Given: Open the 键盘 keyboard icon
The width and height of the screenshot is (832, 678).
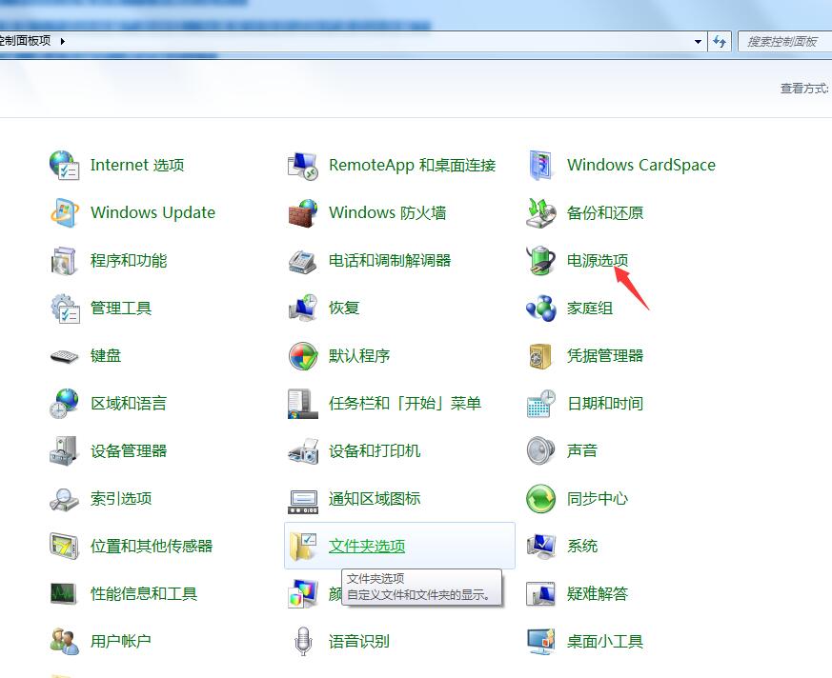Looking at the screenshot, I should click(64, 355).
